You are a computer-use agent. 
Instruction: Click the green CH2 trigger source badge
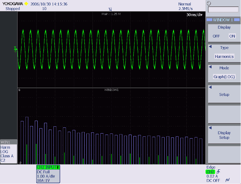(211, 172)
